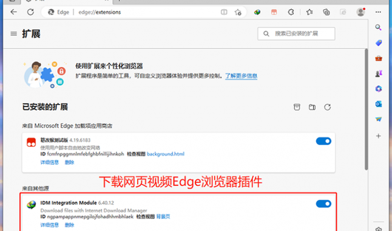Viewport: 392px width, 231px height.
Task: Click the edge://extensions address bar
Action: [x=144, y=12]
